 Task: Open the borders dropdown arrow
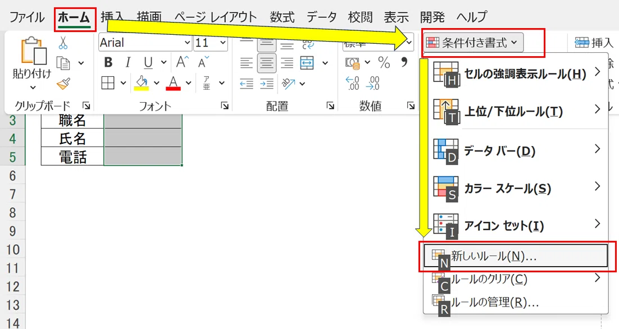[x=123, y=83]
